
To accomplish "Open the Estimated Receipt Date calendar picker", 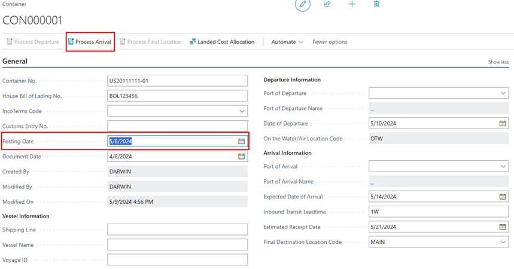I will click(503, 227).
